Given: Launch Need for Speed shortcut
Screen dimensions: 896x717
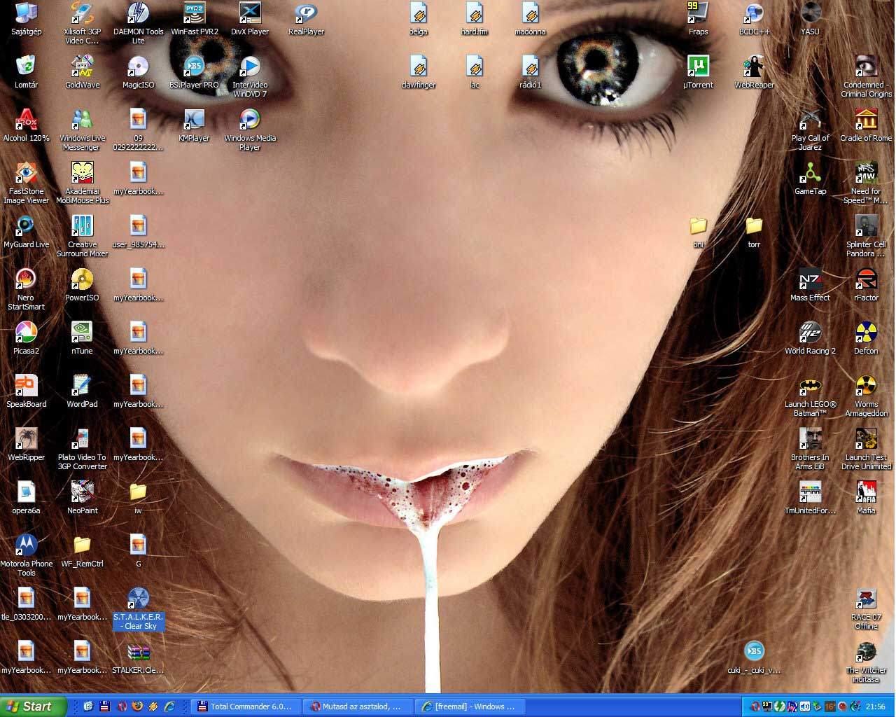Looking at the screenshot, I should click(867, 183).
